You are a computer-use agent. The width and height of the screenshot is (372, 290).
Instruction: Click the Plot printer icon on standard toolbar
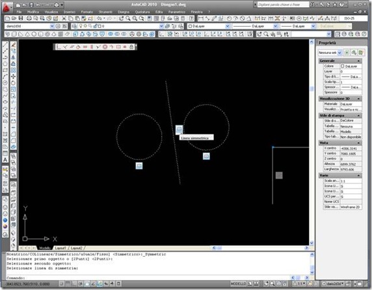29,18
